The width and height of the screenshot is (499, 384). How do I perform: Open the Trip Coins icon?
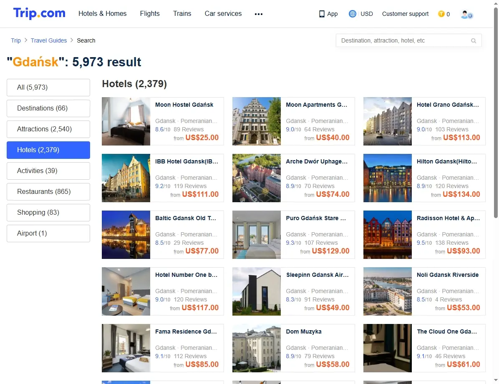(441, 14)
